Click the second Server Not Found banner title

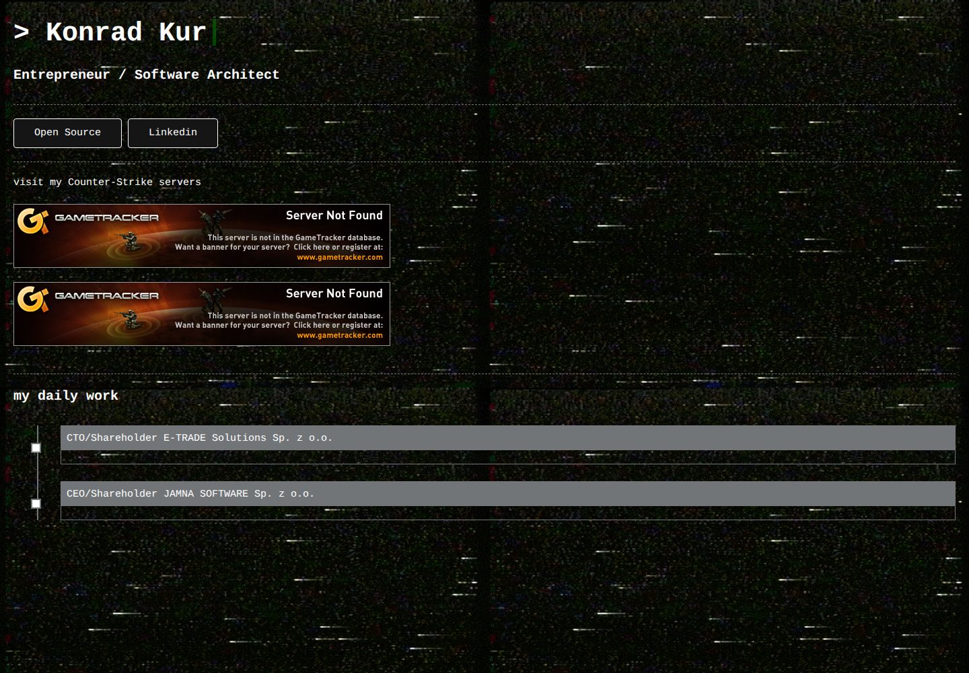click(x=334, y=293)
